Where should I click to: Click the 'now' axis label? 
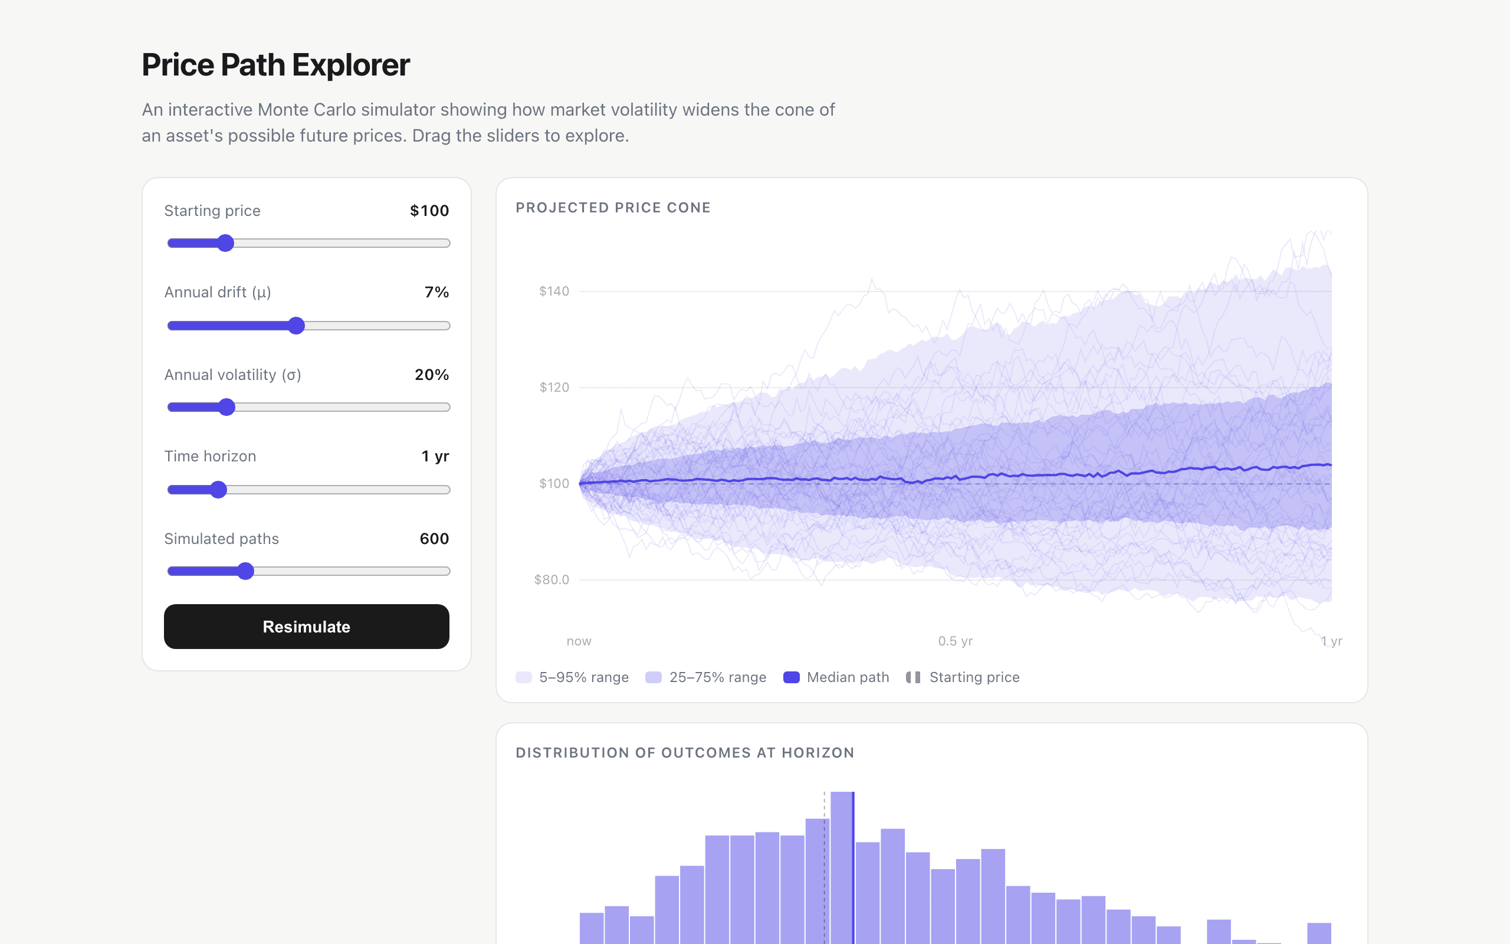[x=579, y=641]
